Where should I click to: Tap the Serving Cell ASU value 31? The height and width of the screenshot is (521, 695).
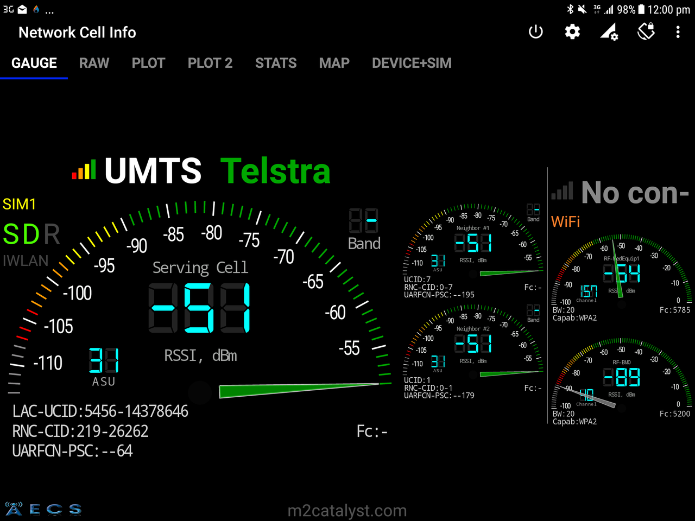point(104,361)
